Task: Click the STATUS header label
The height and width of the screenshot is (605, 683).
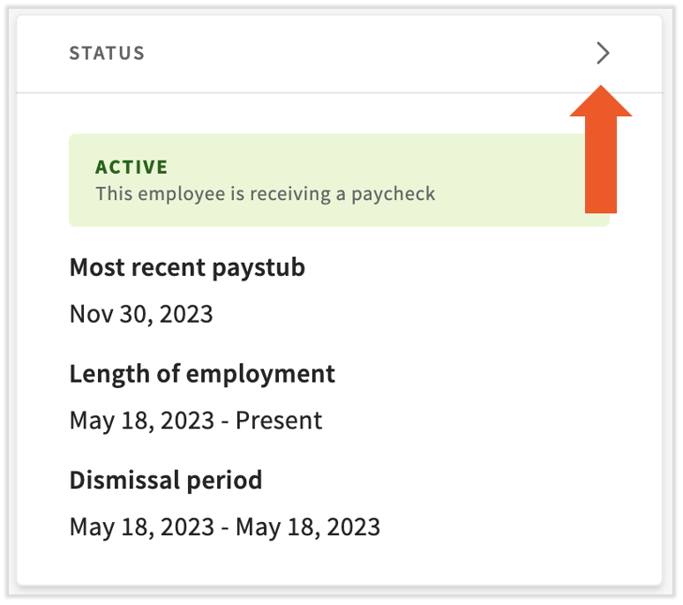Action: click(x=107, y=54)
